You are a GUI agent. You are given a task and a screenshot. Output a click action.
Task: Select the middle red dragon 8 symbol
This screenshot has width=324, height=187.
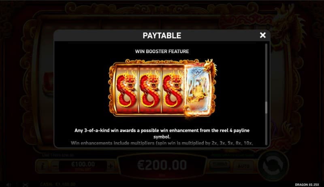pos(150,90)
